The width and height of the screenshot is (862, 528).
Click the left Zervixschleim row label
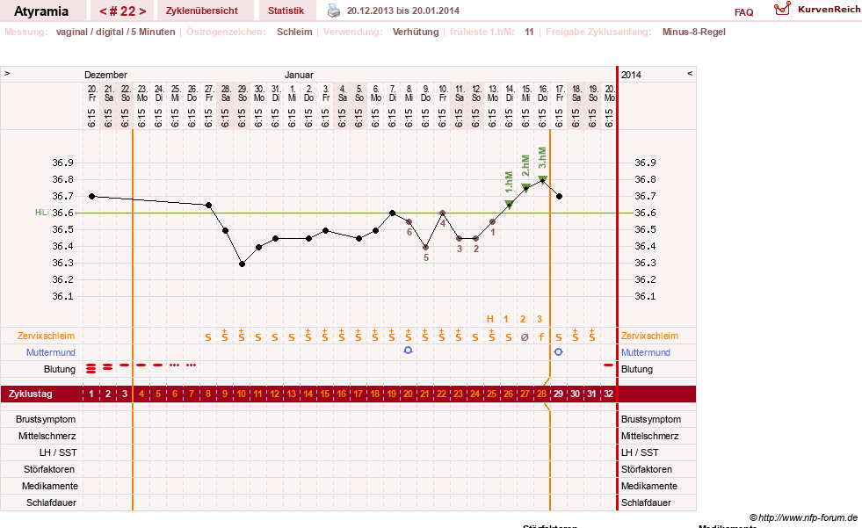click(x=47, y=336)
